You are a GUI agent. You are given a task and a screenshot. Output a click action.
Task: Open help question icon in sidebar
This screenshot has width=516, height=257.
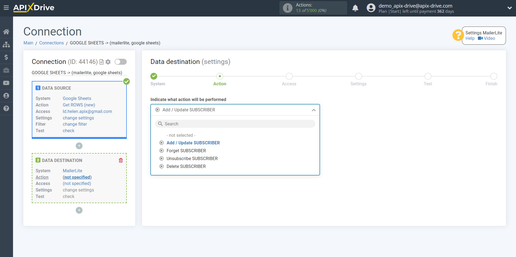tap(6, 108)
